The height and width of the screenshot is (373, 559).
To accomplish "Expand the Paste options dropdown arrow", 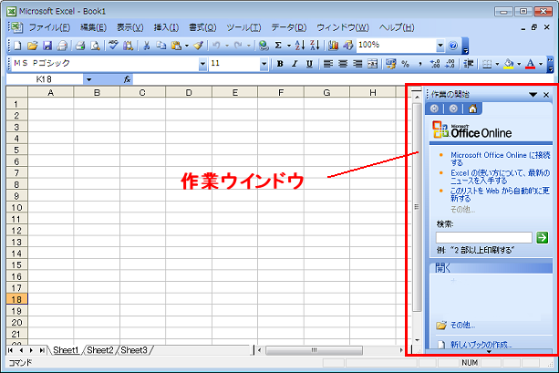I will point(186,46).
